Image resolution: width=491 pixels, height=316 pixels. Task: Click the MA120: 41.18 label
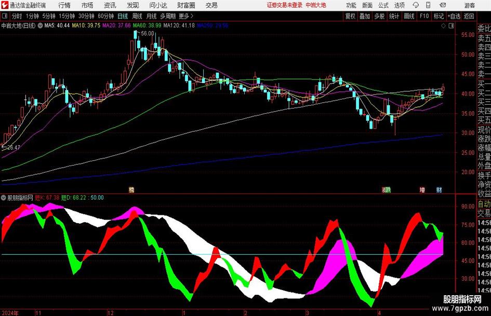[179, 25]
